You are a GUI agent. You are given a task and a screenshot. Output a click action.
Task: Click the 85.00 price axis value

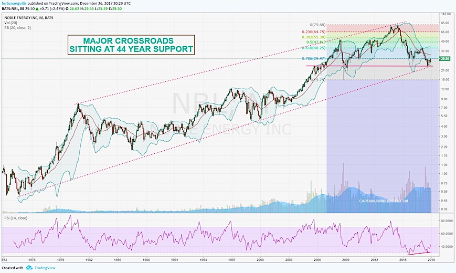(x=444, y=23)
